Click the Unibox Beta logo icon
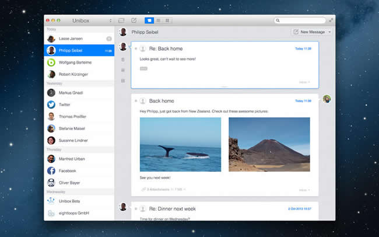Image resolution: width=379 pixels, height=237 pixels. 51,201
